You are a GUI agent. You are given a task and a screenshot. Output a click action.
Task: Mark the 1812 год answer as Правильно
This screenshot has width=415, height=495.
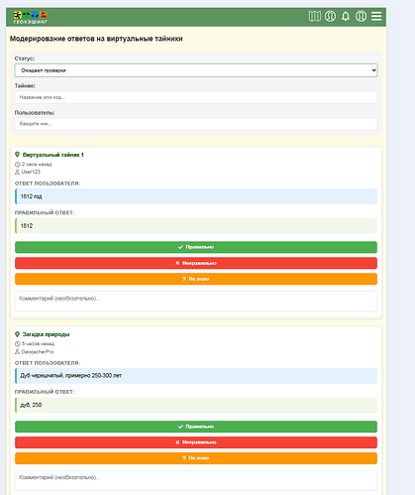(x=196, y=247)
